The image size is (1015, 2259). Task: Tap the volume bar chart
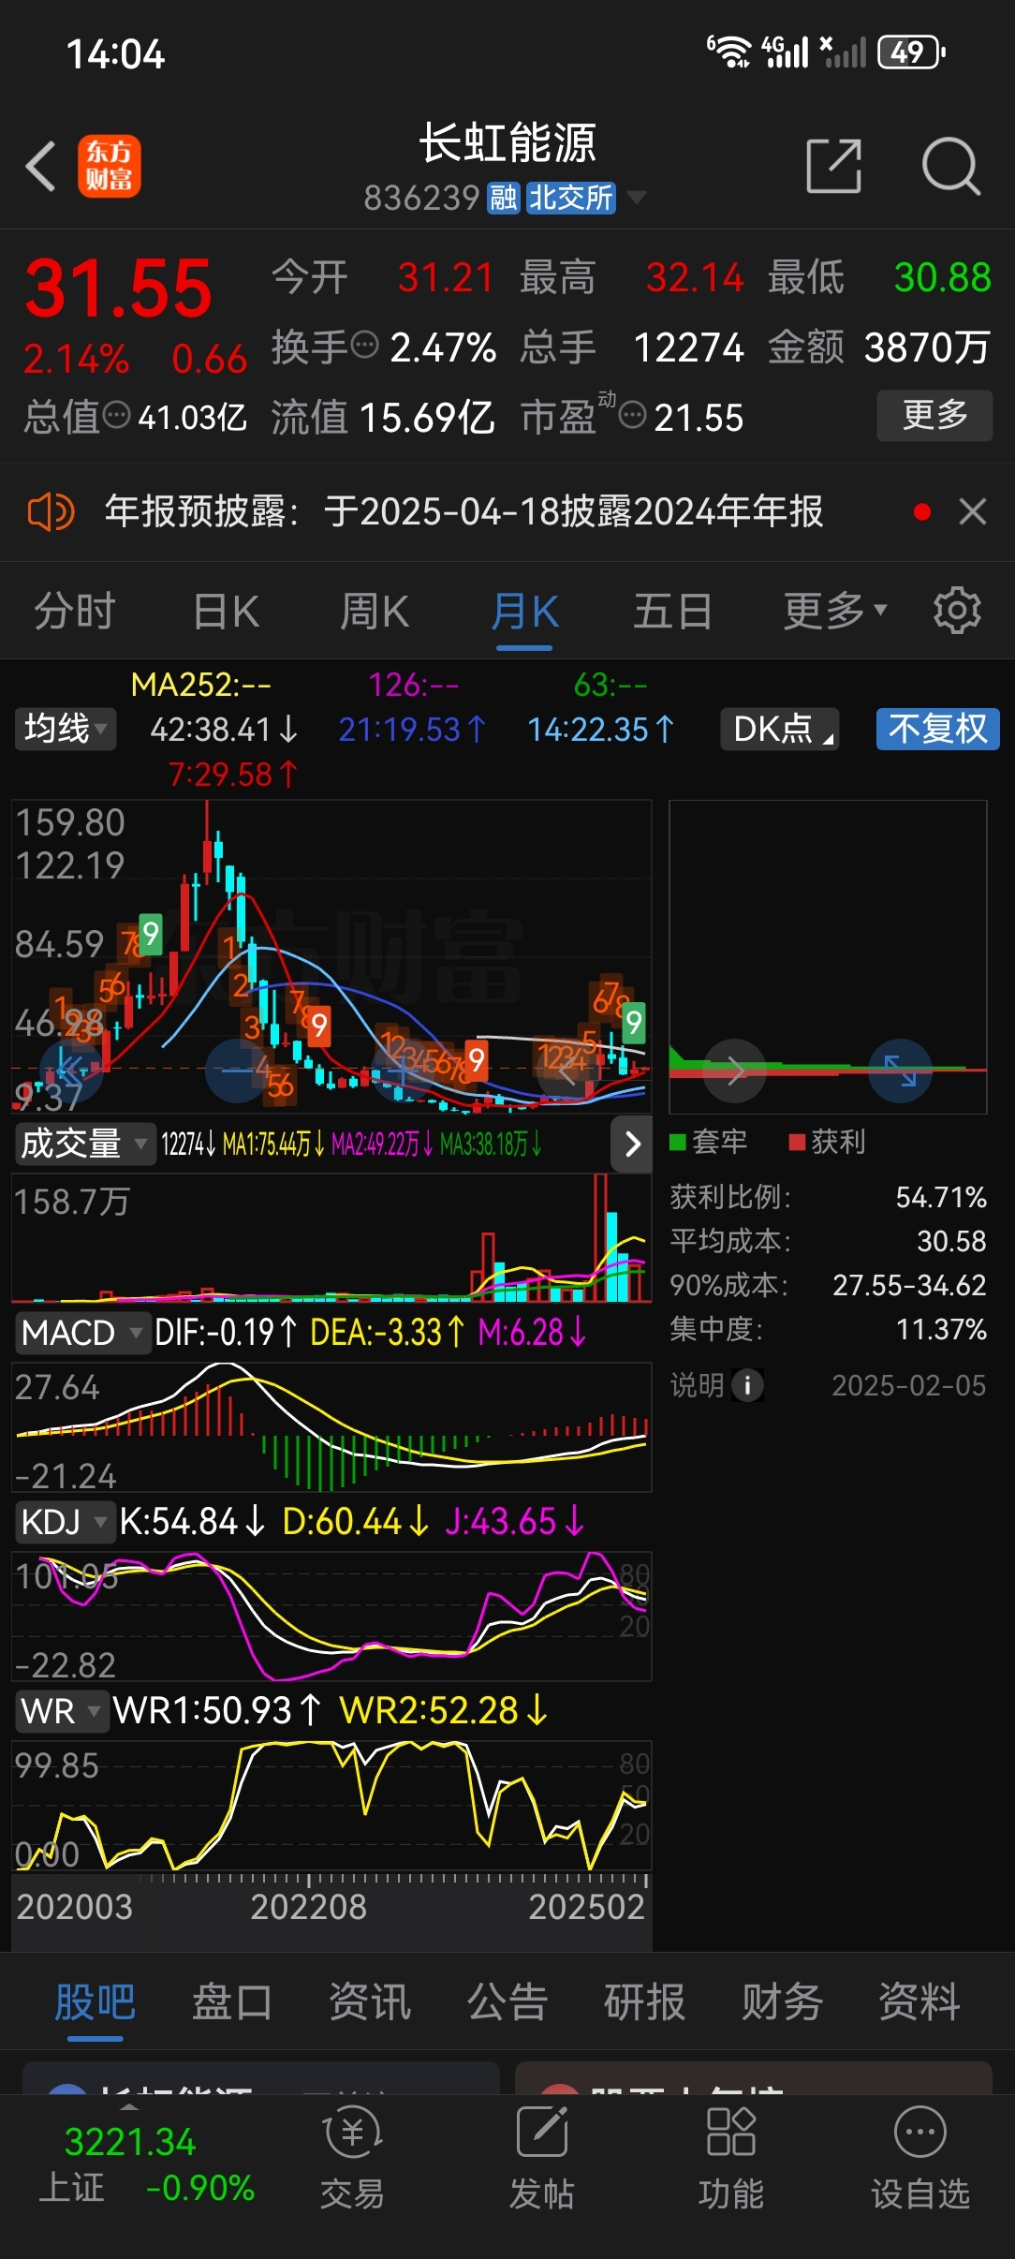(331, 1237)
